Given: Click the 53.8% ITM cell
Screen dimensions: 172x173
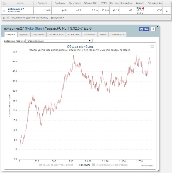Looking at the screenshot, I should (104, 10).
